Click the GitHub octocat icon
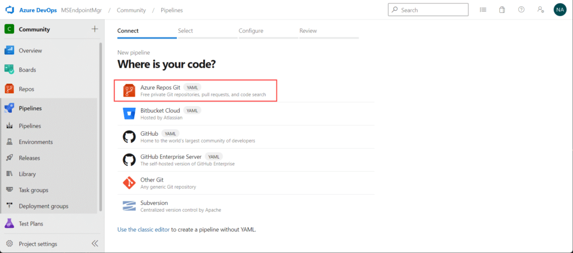The image size is (573, 253). (129, 137)
